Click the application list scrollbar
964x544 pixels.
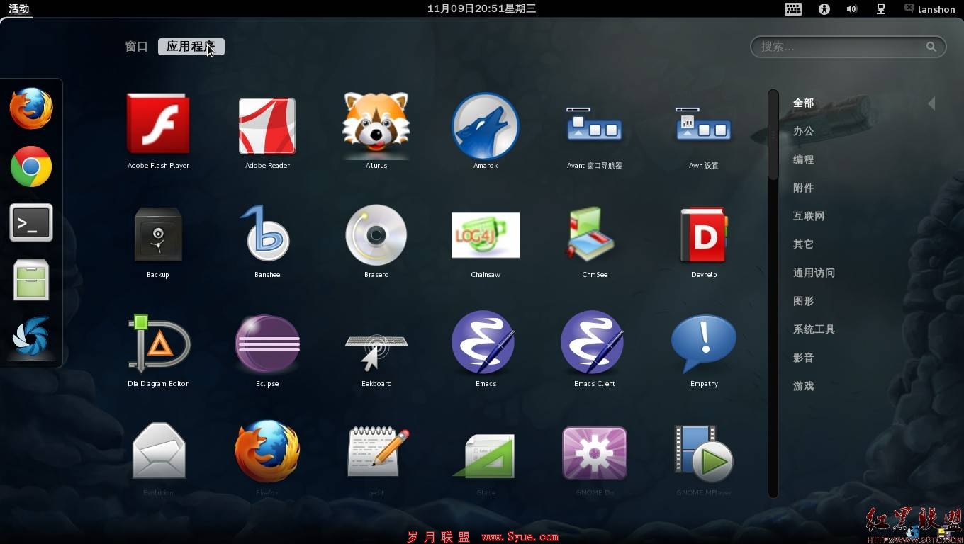click(773, 135)
